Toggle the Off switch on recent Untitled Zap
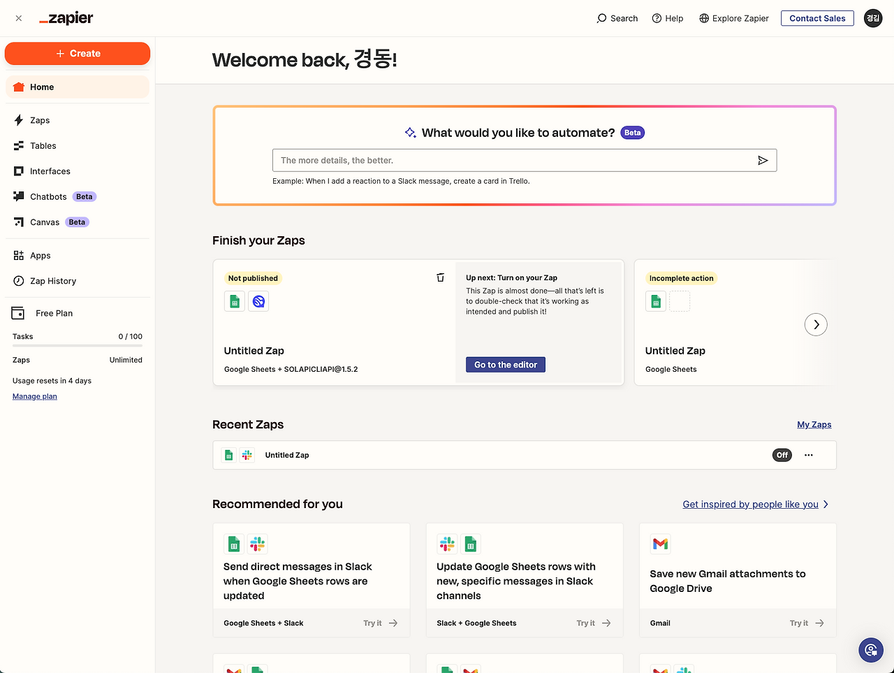 (782, 455)
